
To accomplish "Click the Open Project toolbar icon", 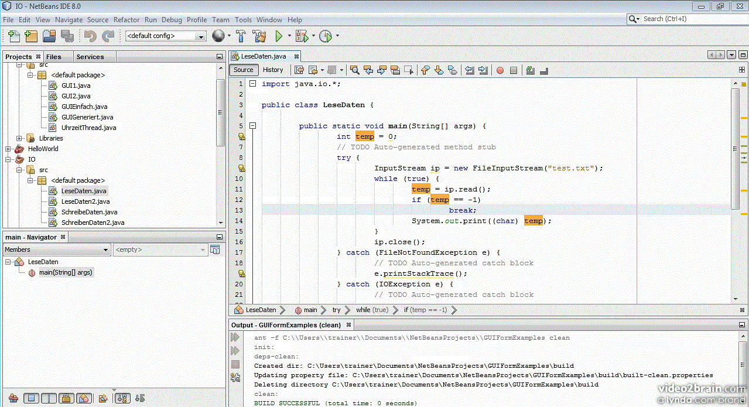I will click(x=49, y=36).
